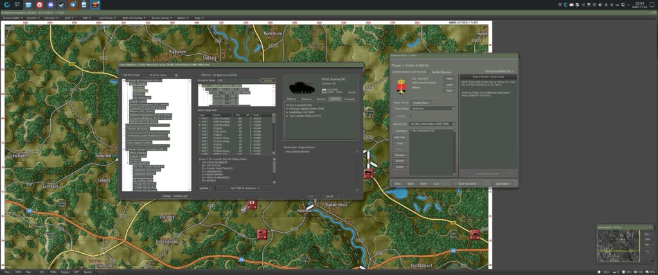Click the Bradley tank silhouette image
658x275 pixels.
[301, 88]
